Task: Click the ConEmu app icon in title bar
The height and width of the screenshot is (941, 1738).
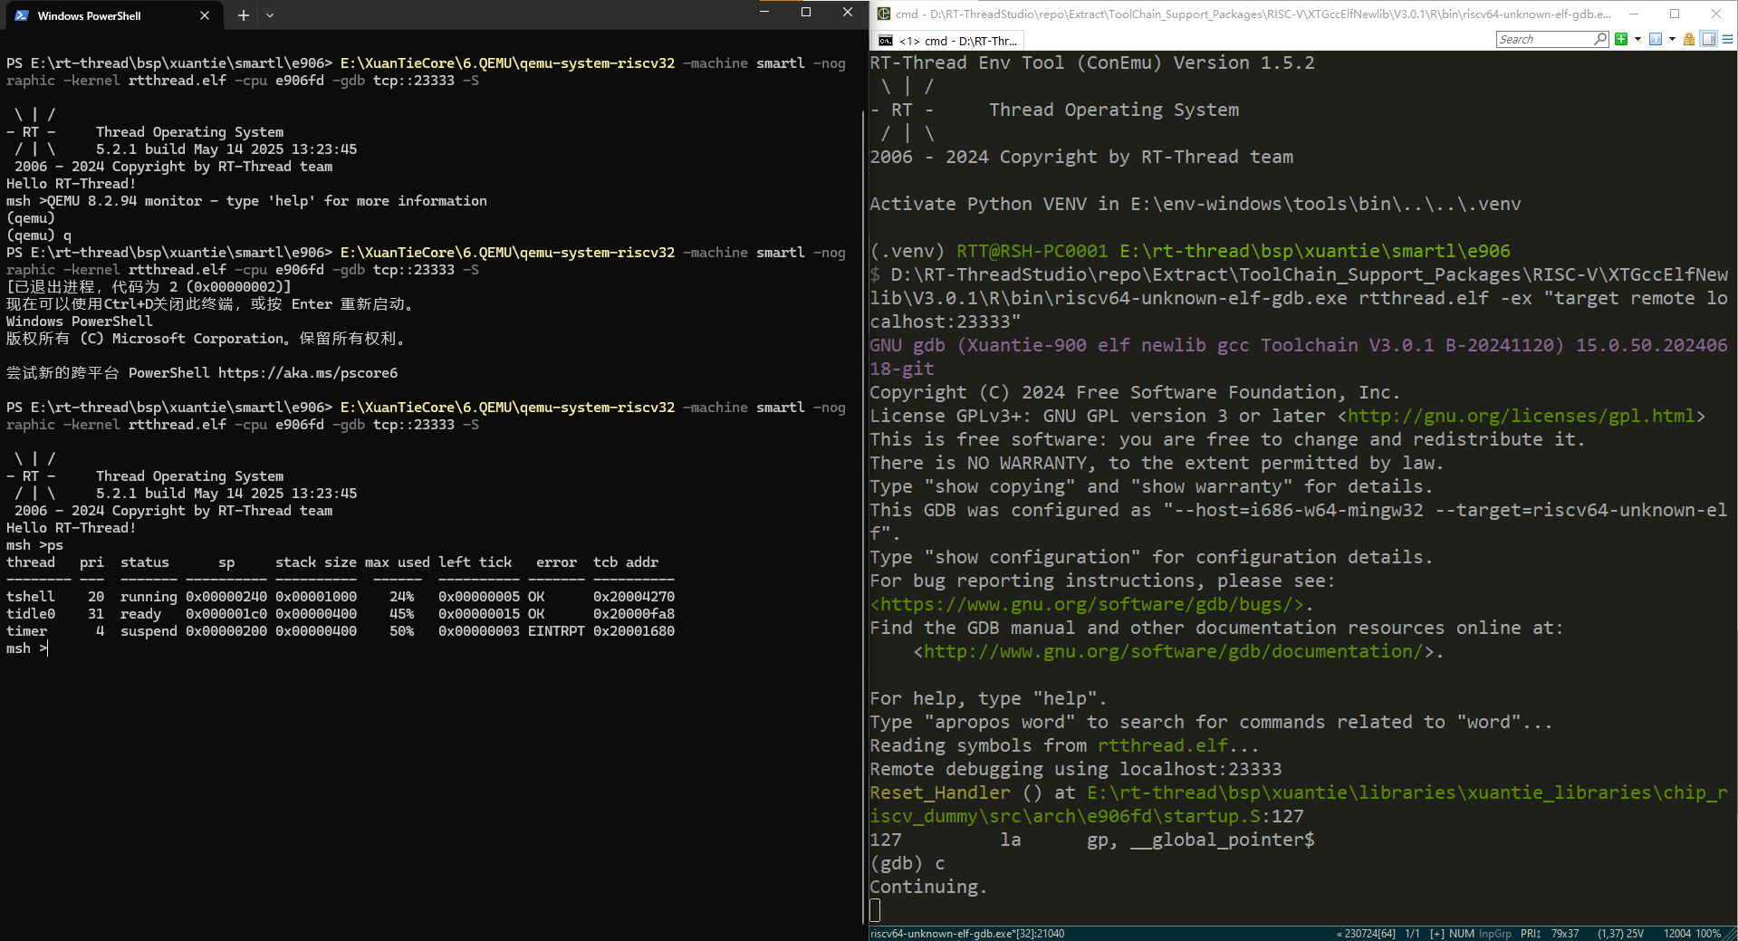Action: point(883,14)
